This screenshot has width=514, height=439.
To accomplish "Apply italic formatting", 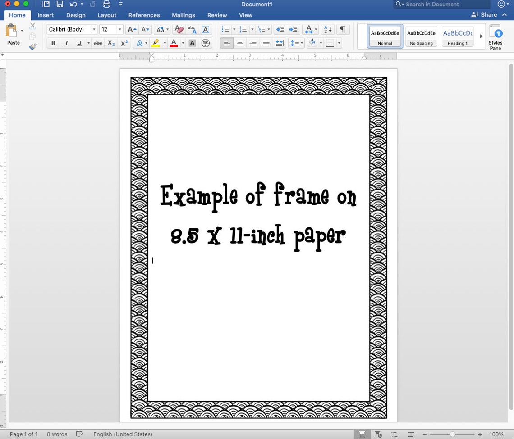I will 66,43.
